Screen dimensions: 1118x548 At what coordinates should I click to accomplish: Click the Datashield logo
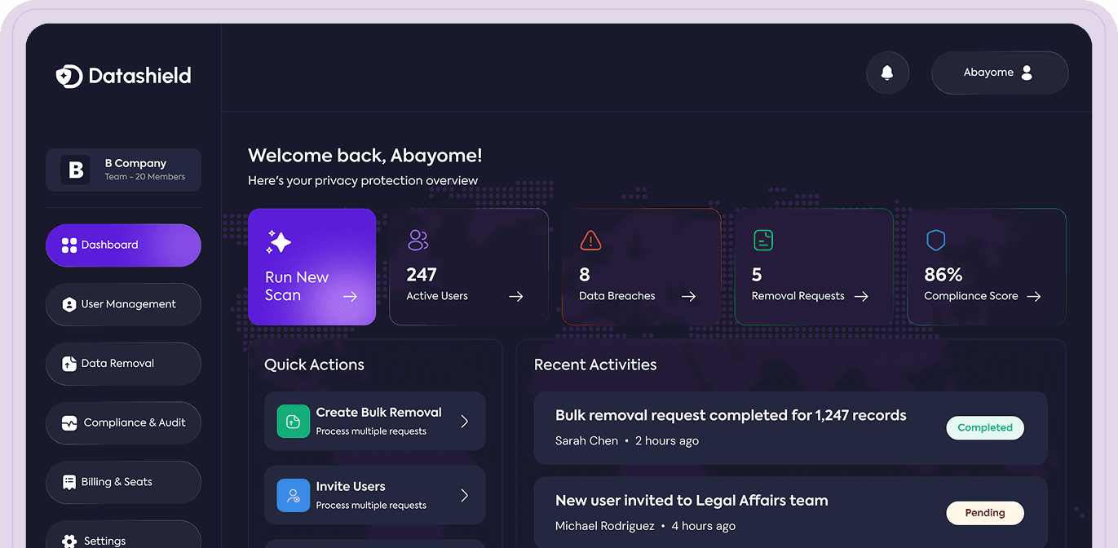122,75
